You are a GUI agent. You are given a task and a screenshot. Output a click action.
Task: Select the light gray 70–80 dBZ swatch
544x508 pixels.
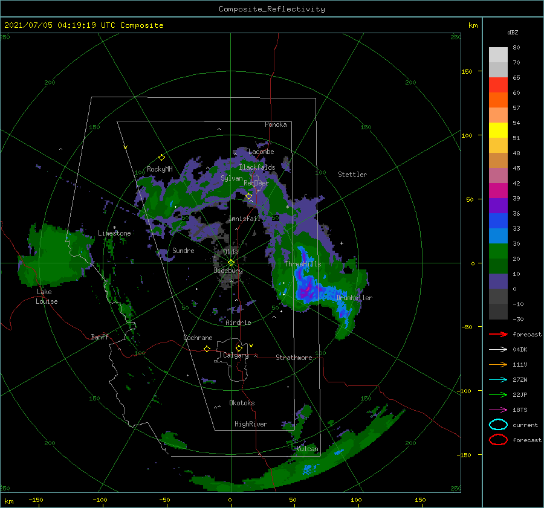coord(498,55)
